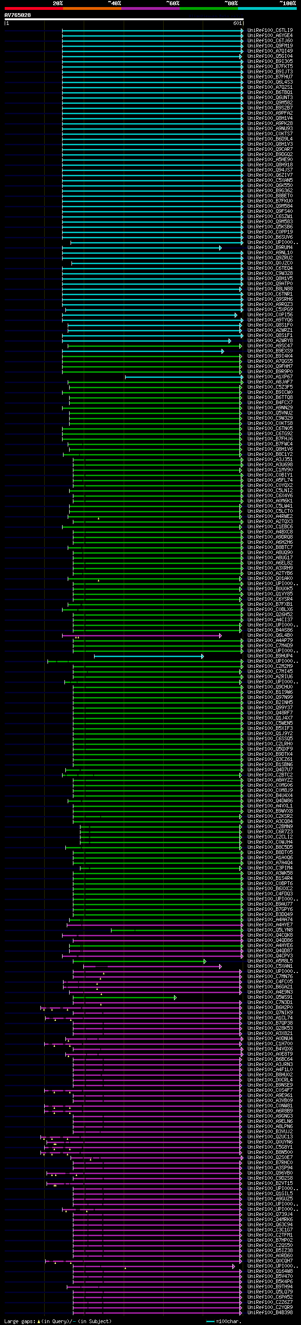Screen dimensions: 301x1325
Task: Open hit UniRef100_C0KTS7
Action: click(269, 134)
